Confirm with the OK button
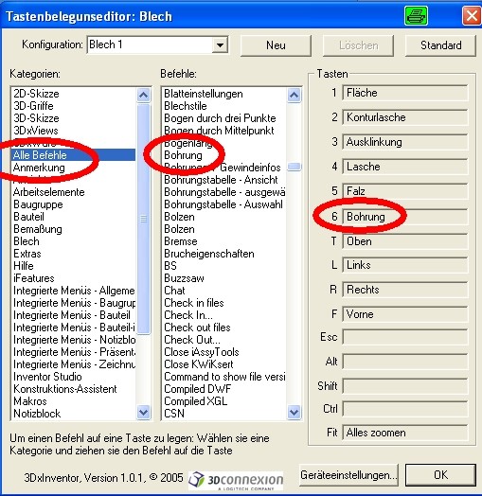The image size is (482, 496). (440, 475)
